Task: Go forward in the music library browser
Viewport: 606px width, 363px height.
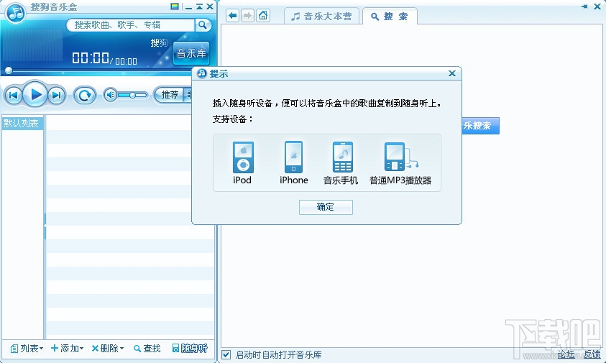Action: pos(247,16)
